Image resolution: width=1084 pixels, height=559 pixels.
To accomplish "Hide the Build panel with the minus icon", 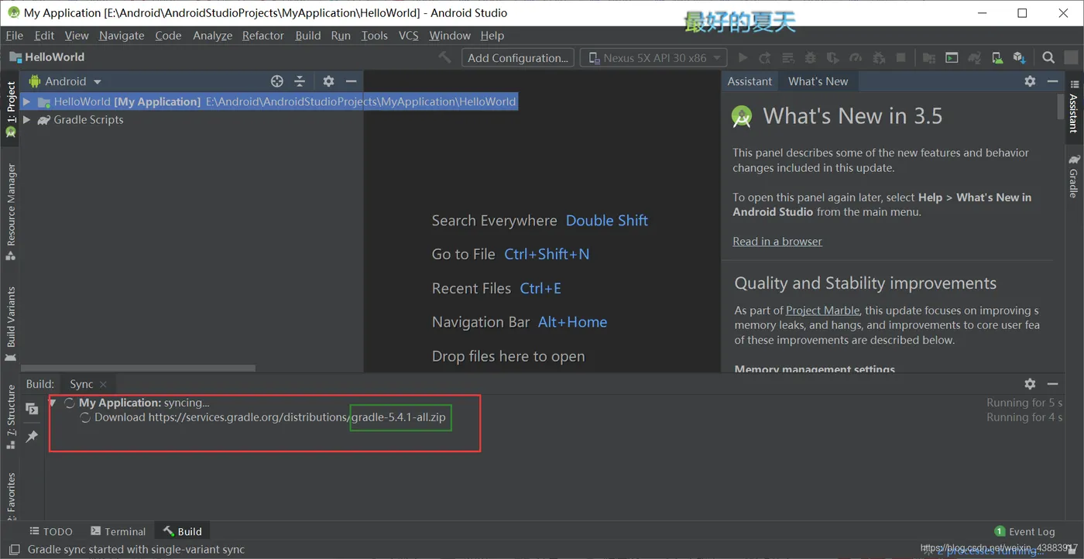I will point(1052,384).
